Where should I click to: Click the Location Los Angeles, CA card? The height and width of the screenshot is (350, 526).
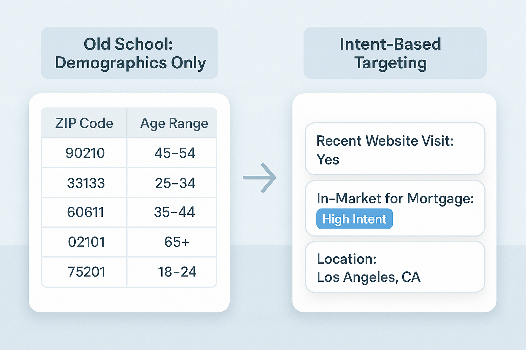click(x=395, y=267)
